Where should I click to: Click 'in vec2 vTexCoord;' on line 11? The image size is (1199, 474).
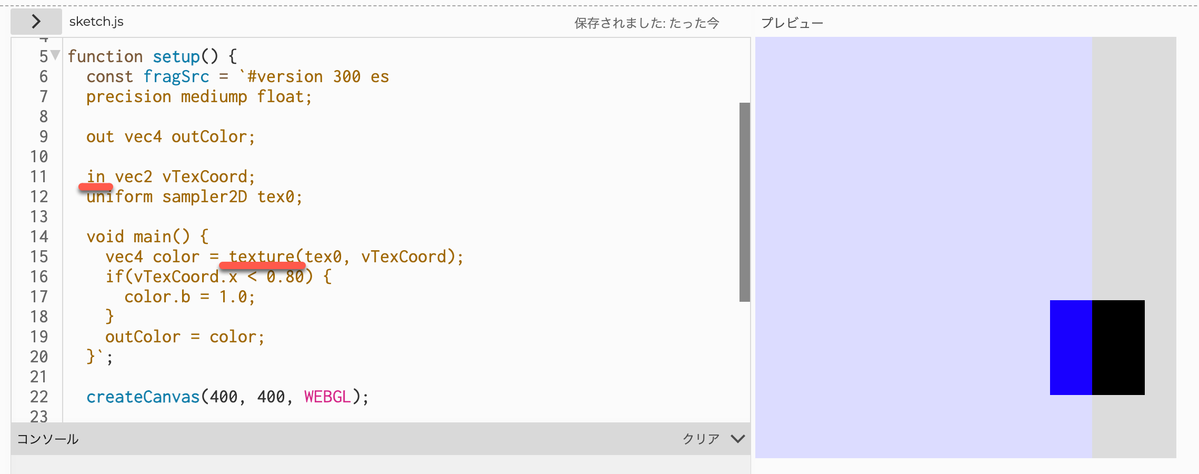tap(171, 177)
